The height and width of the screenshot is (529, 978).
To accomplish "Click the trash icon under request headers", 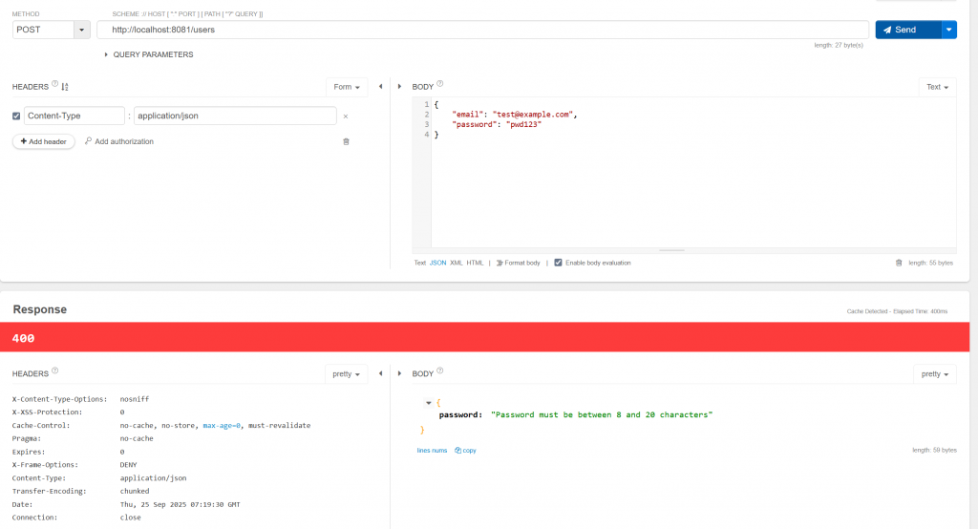I will coord(346,141).
